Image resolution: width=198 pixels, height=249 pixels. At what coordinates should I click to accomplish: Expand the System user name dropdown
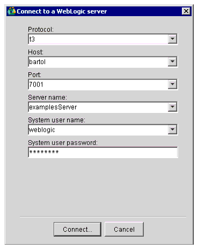[172, 130]
